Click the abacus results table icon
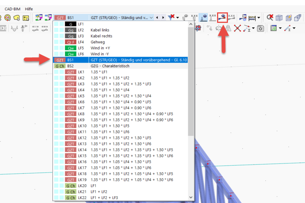 pyautogui.click(x=252, y=18)
